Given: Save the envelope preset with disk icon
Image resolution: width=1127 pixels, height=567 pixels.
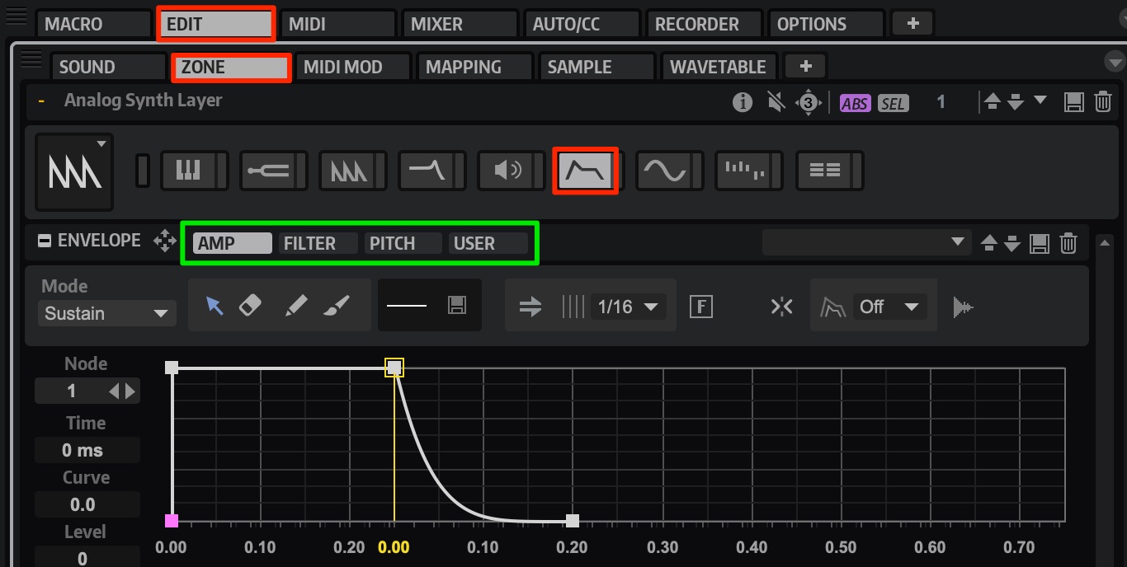Looking at the screenshot, I should pyautogui.click(x=1040, y=243).
